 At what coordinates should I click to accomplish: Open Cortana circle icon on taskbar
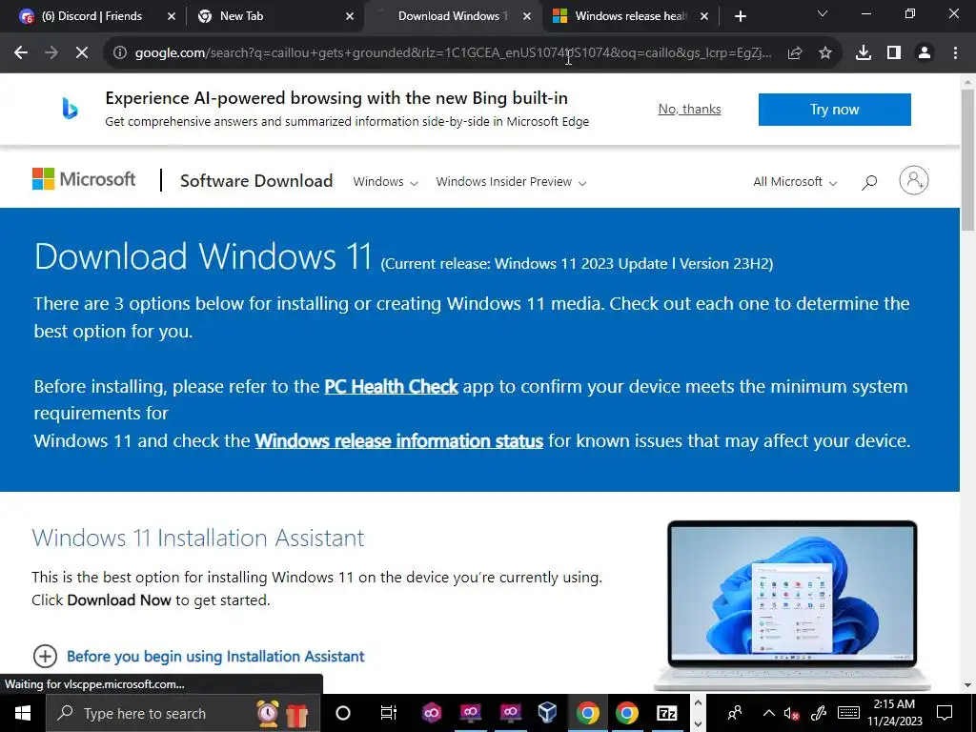coord(343,713)
